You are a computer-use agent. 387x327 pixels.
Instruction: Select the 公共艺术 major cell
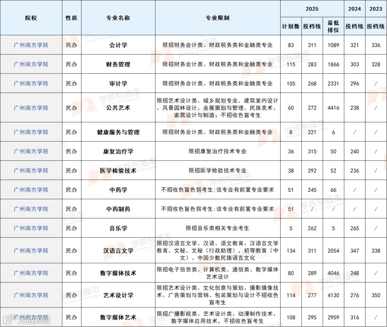pyautogui.click(x=118, y=108)
